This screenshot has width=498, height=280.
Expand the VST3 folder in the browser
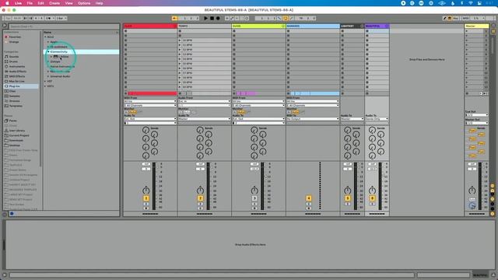pos(45,86)
